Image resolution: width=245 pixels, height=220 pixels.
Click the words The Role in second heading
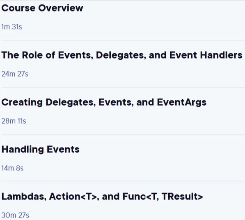(x=22, y=55)
